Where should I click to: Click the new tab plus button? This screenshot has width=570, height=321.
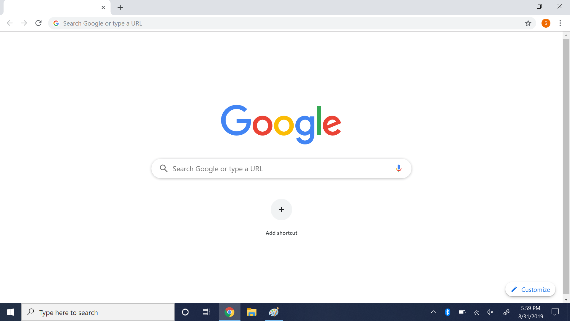click(x=120, y=7)
